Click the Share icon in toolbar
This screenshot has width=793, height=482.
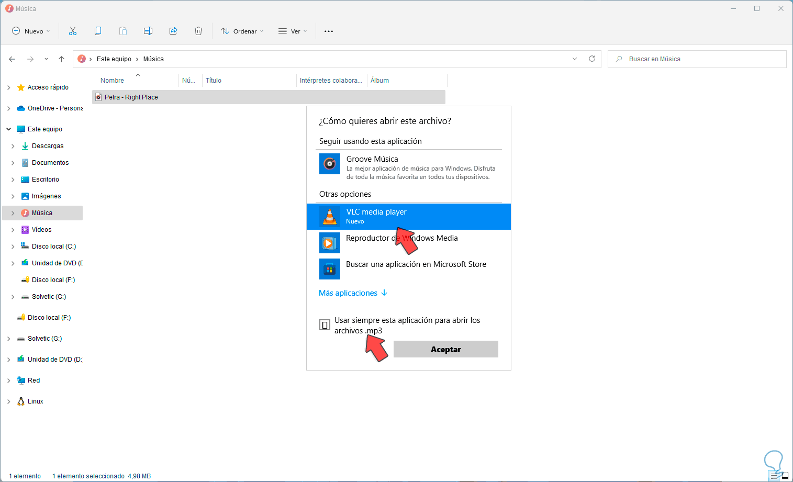173,31
